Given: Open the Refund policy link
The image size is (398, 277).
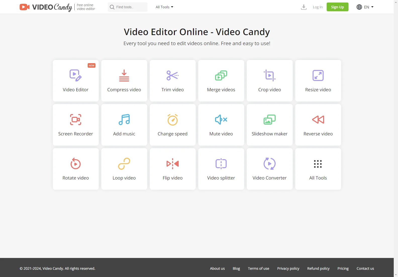Looking at the screenshot, I should [318, 268].
